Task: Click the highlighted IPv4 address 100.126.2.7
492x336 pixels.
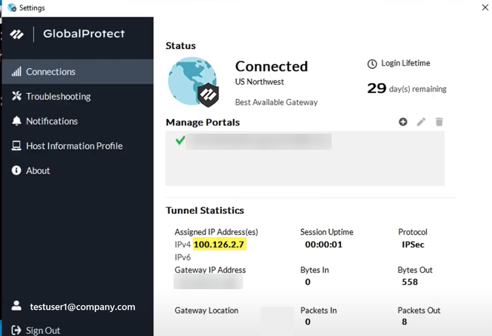Action: pos(219,245)
